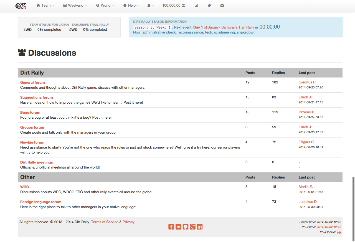355x242 pixels.
Task: Click the Dirt Rally logo
Action: (x=21, y=6)
